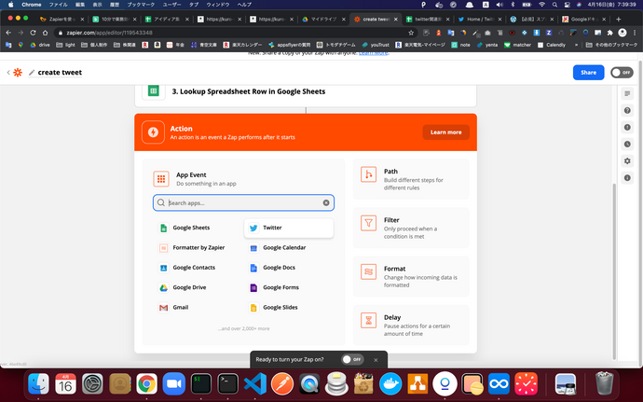This screenshot has width=643, height=402.
Task: Open Zap history clock icon in sidebar
Action: pyautogui.click(x=627, y=145)
